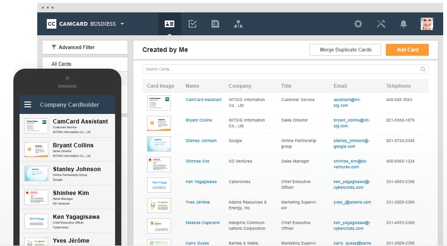Click assistant@int-sig.com email link
The image size is (447, 246).
click(x=347, y=102)
